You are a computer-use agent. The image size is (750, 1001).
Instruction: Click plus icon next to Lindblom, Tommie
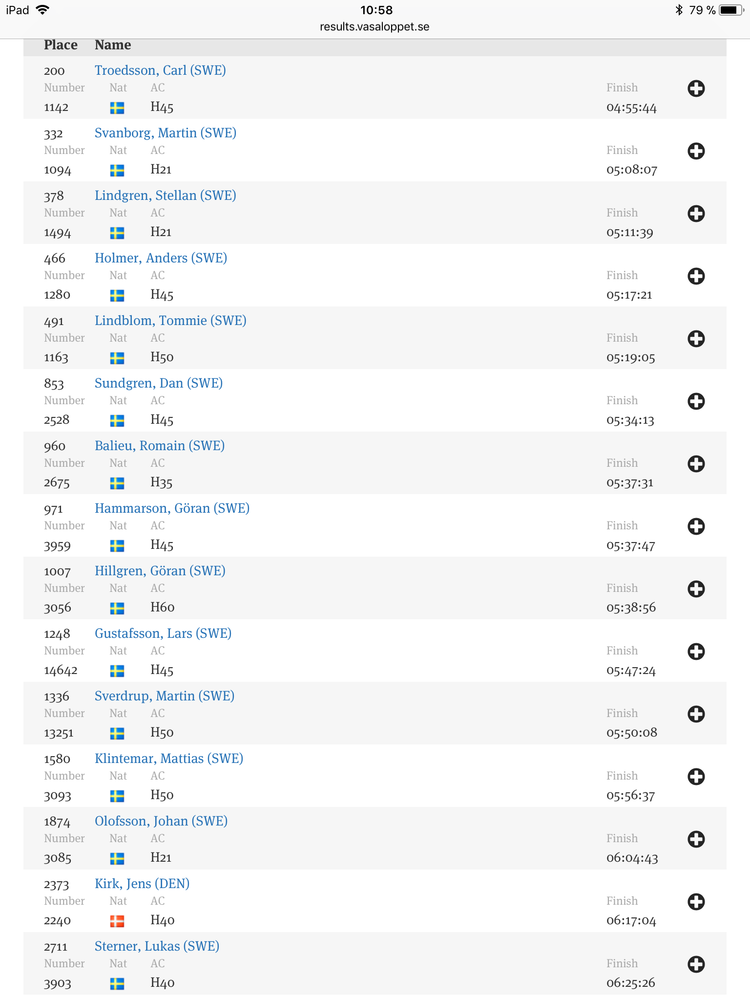[696, 339]
